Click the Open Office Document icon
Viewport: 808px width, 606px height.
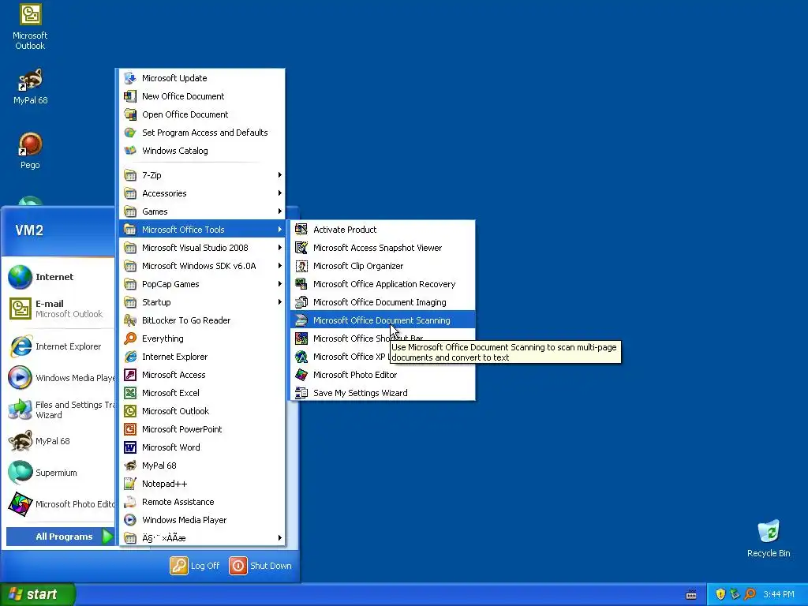pyautogui.click(x=130, y=114)
